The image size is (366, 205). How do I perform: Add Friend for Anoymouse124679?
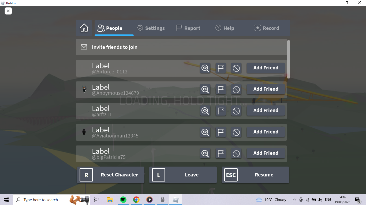pos(266,89)
